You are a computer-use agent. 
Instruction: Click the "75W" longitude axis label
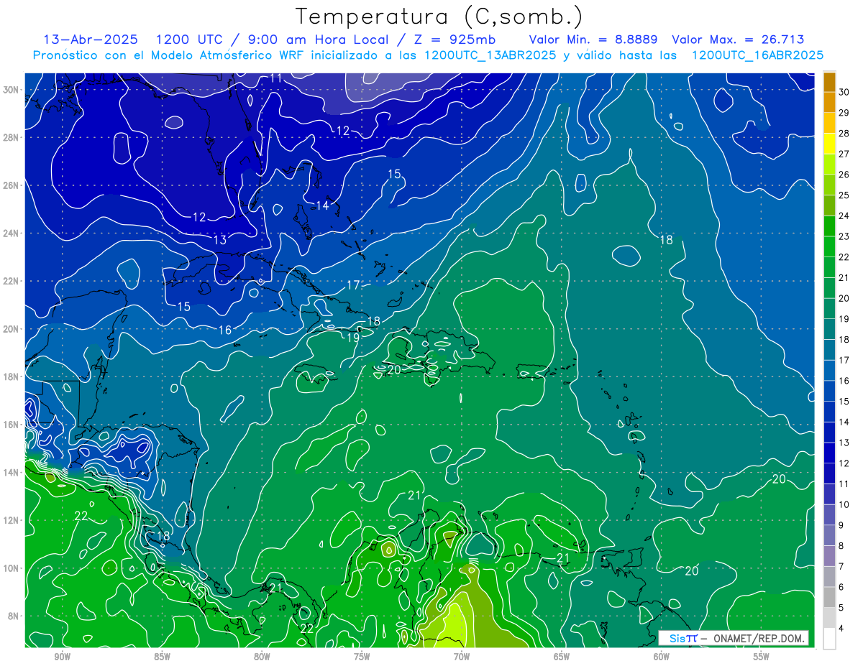(x=362, y=657)
